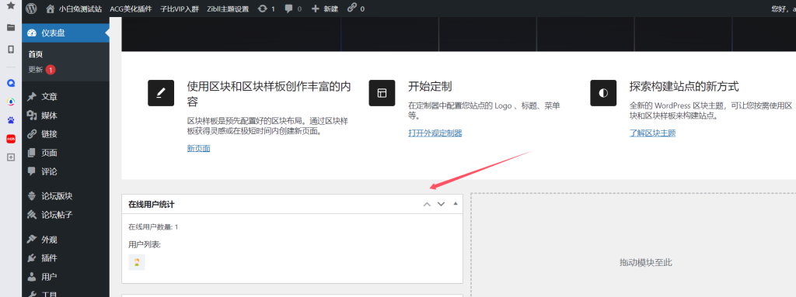The image size is (796, 297).
Task: Open 子比VIP入群 admin bar item
Action: pos(180,9)
